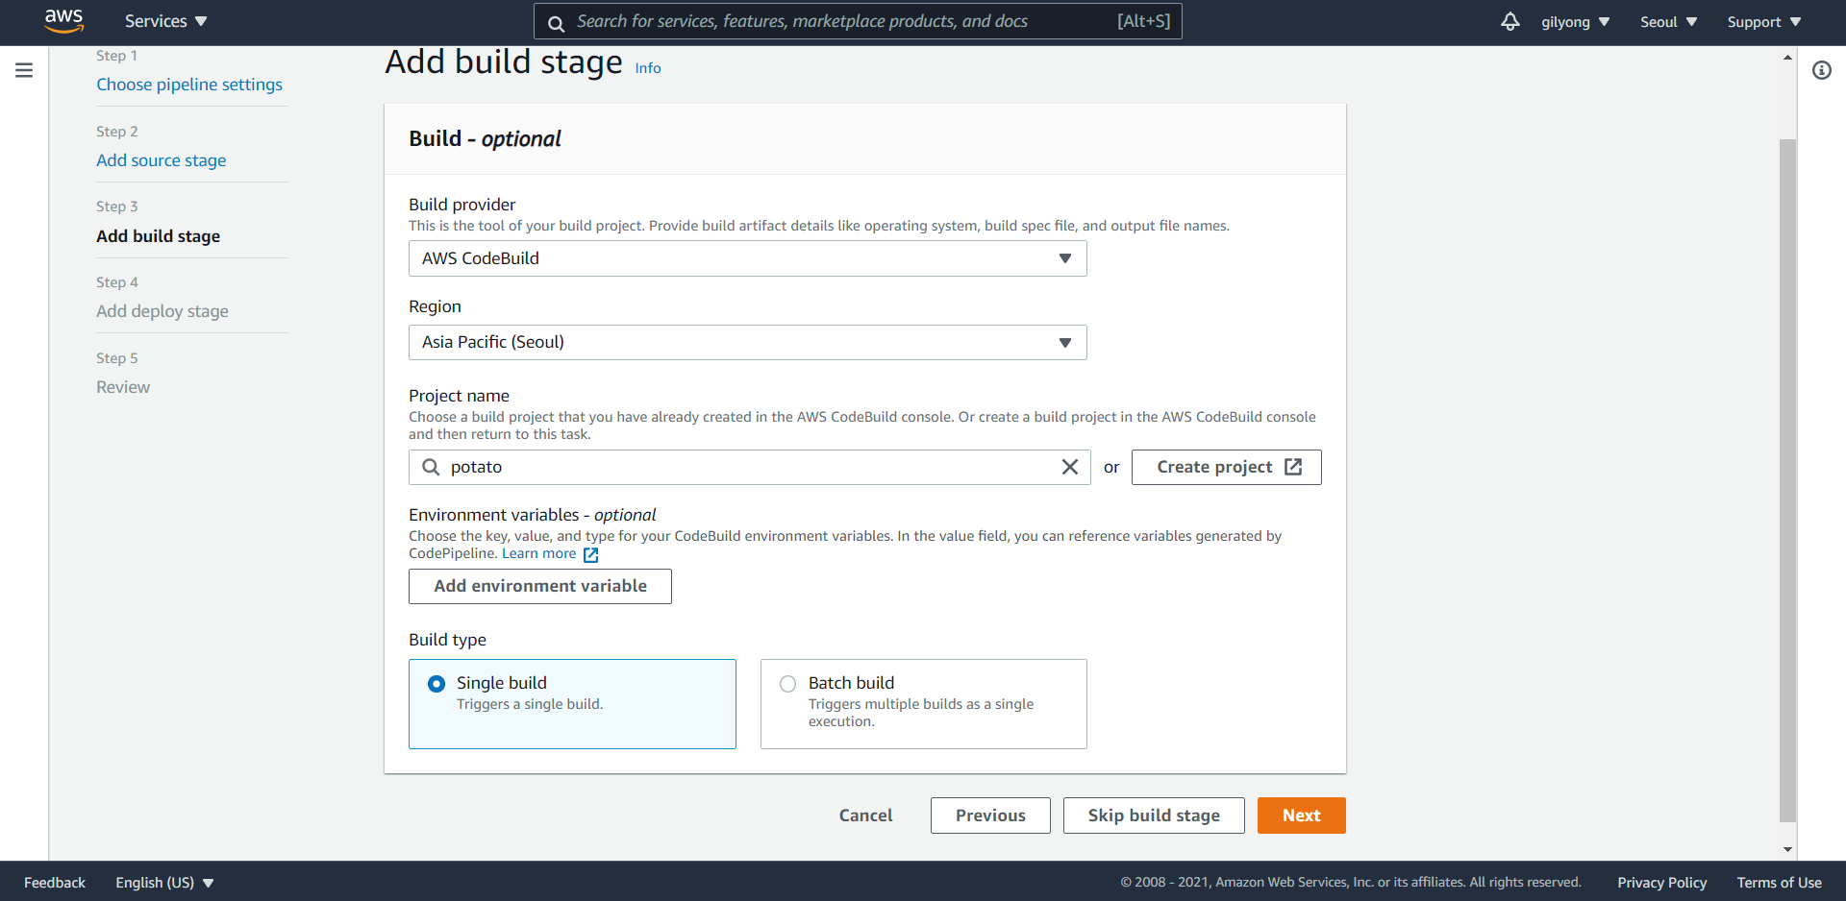Open the info panel icon at right
Screen dimensions: 1846x901
point(1822,70)
